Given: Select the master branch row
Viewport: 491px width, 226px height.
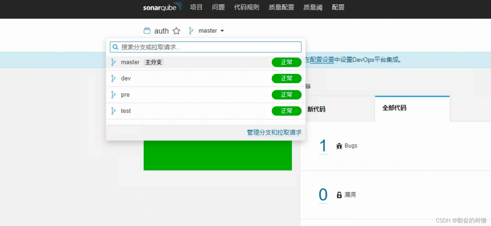Looking at the screenshot, I should coord(206,62).
